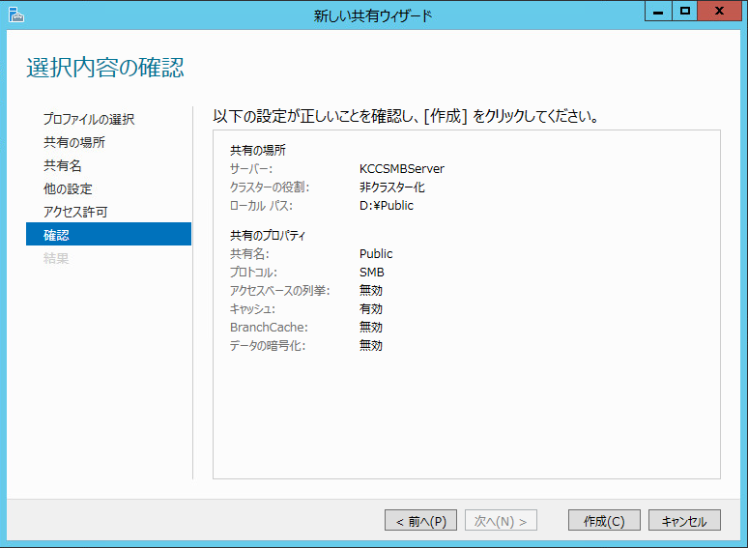Image resolution: width=748 pixels, height=548 pixels.
Task: Click the プロトコル: label
Action: point(253,273)
